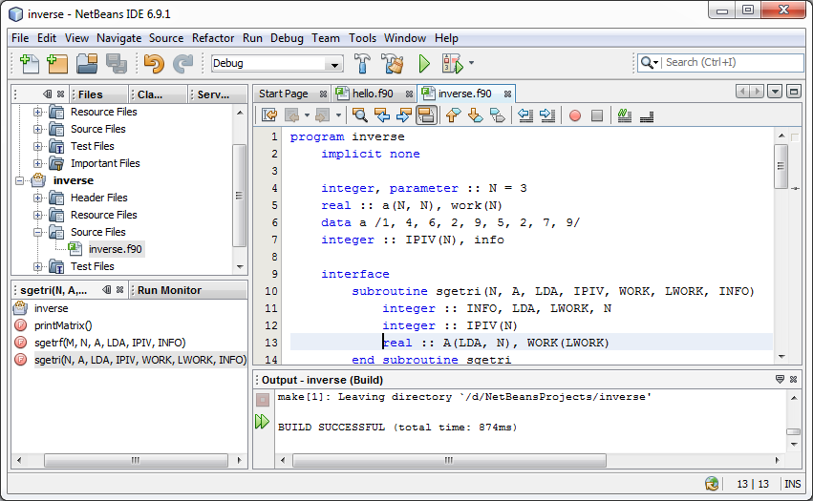Click the Find Next Occurrence icon
This screenshot has height=501, width=813.
(404, 115)
